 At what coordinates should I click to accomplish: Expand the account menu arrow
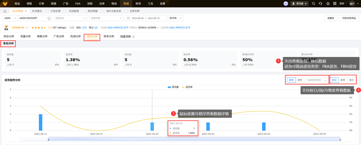(357, 4)
